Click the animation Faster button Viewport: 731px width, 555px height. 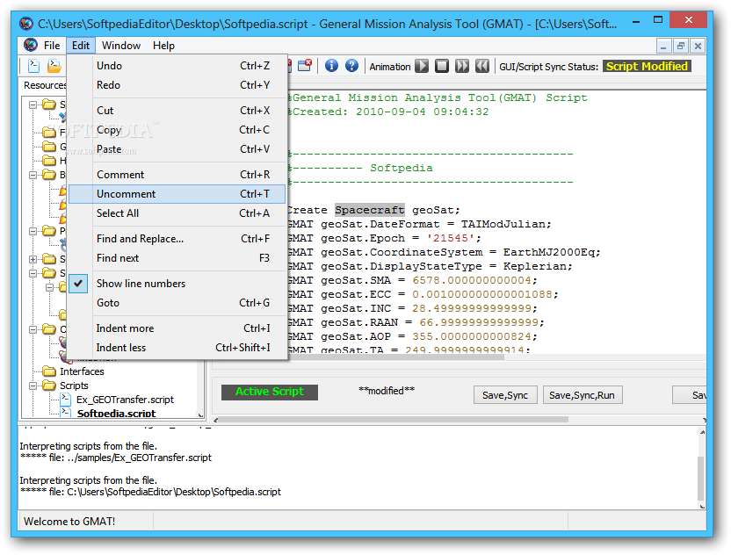point(462,66)
